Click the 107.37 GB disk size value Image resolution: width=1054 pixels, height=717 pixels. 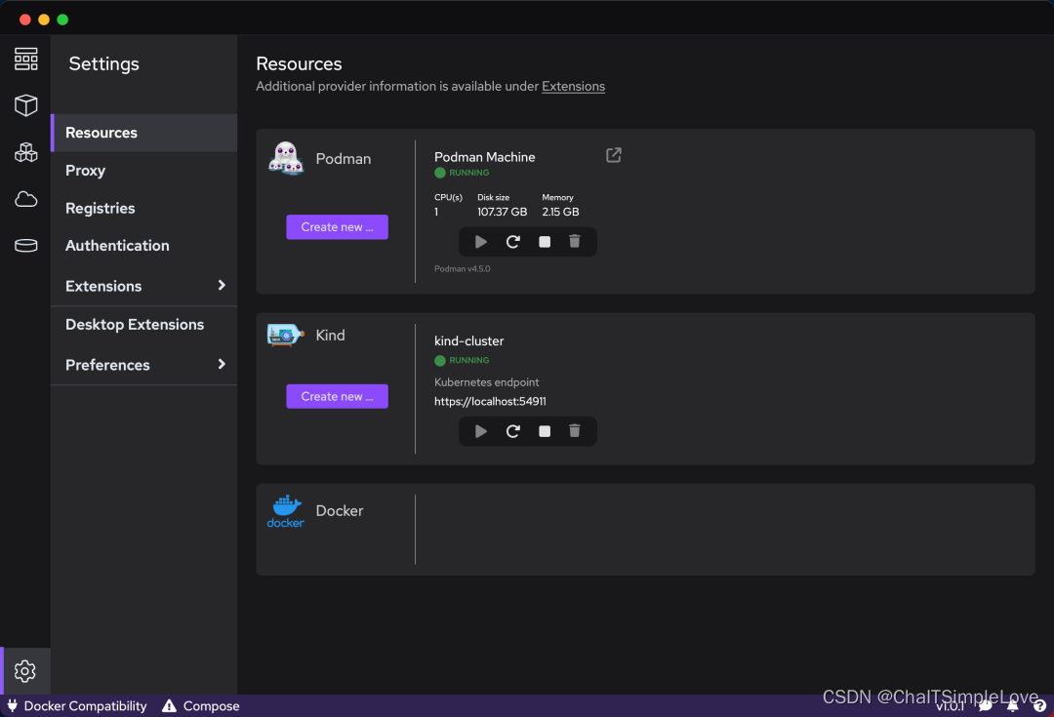pos(503,212)
